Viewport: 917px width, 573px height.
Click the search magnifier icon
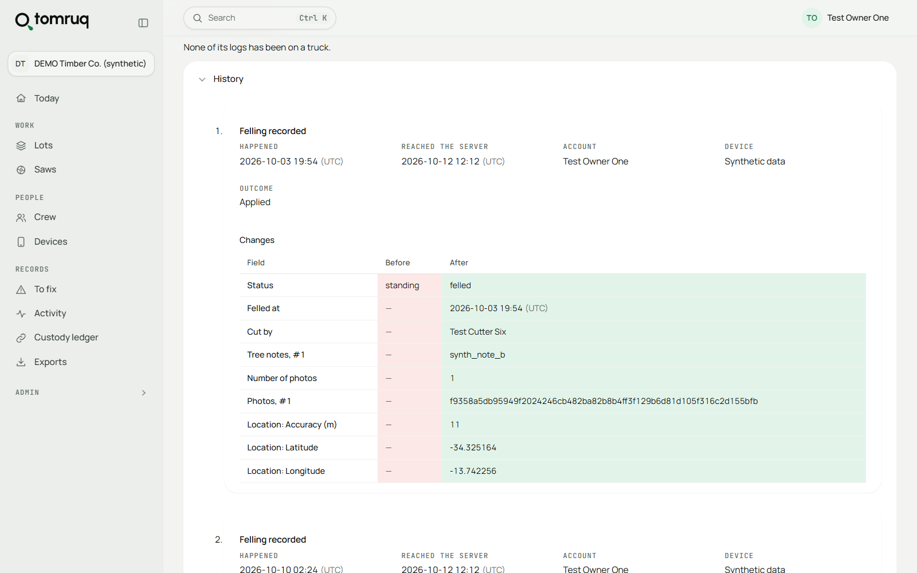click(198, 18)
